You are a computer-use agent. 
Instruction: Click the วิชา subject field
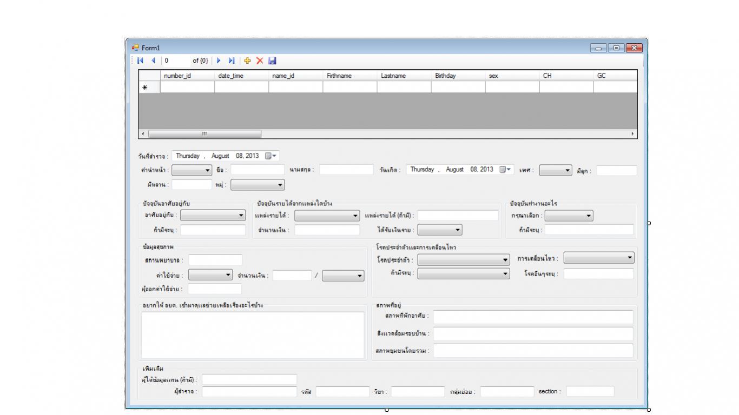(418, 392)
